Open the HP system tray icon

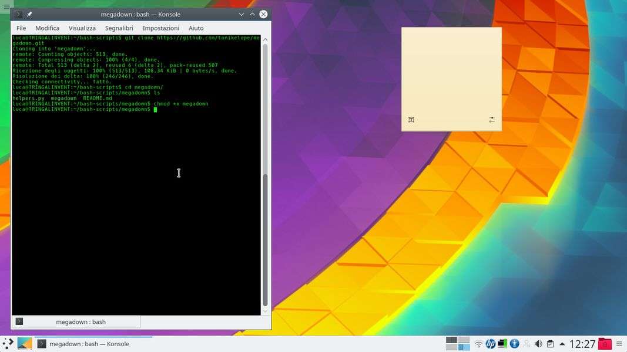coord(490,344)
